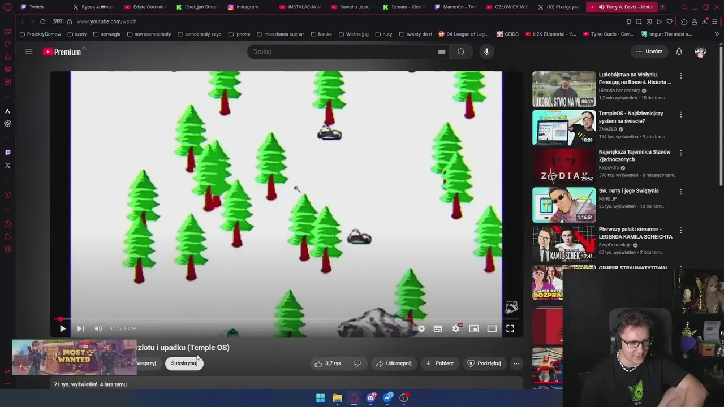Skip to next video in player controls
The width and height of the screenshot is (724, 407).
[x=80, y=328]
